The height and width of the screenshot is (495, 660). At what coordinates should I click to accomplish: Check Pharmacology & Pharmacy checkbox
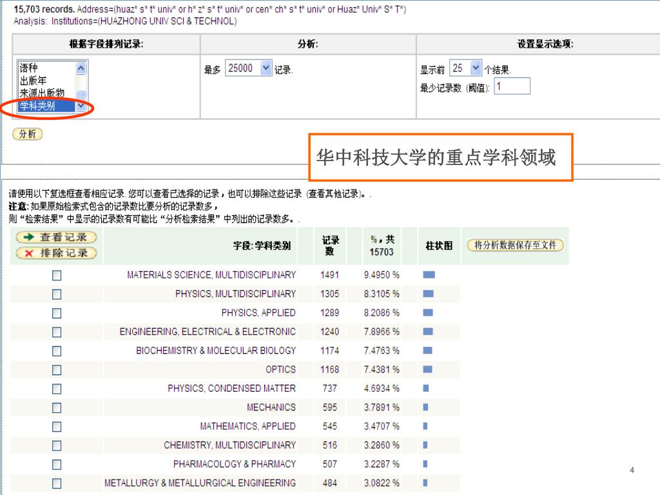click(57, 465)
